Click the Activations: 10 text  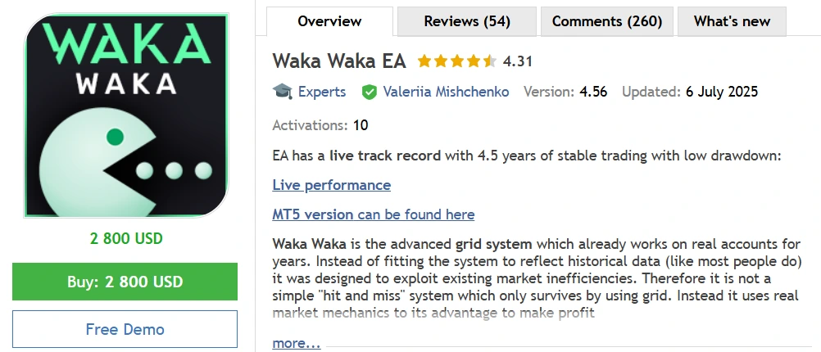tap(320, 125)
